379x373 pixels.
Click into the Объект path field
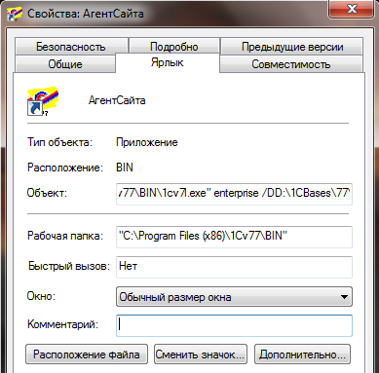click(234, 194)
